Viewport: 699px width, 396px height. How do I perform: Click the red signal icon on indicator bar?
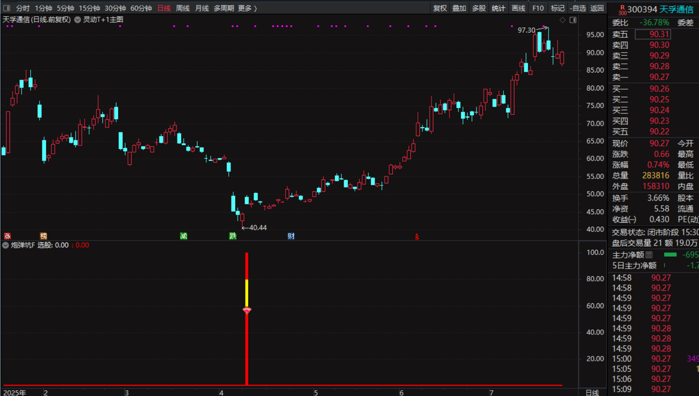[247, 310]
